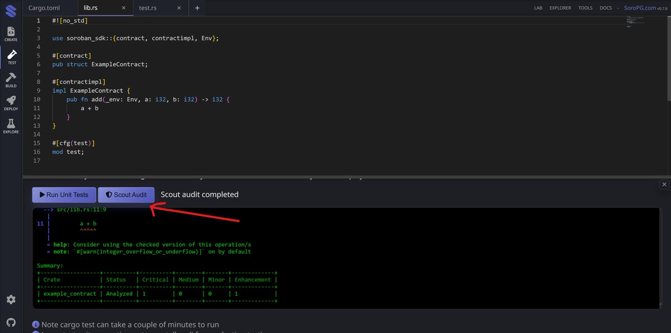Place cursor on 'a + b' code line

click(89, 108)
